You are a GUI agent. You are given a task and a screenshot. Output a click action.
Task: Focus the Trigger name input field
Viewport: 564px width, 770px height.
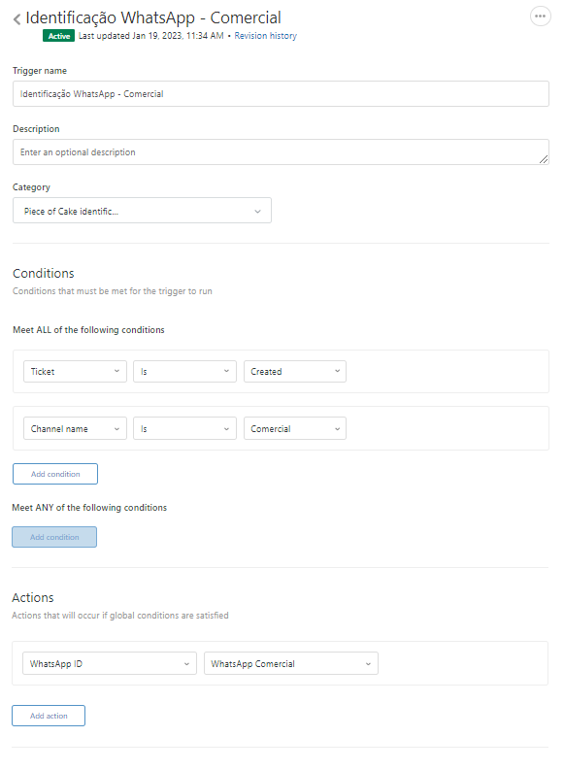tap(281, 94)
